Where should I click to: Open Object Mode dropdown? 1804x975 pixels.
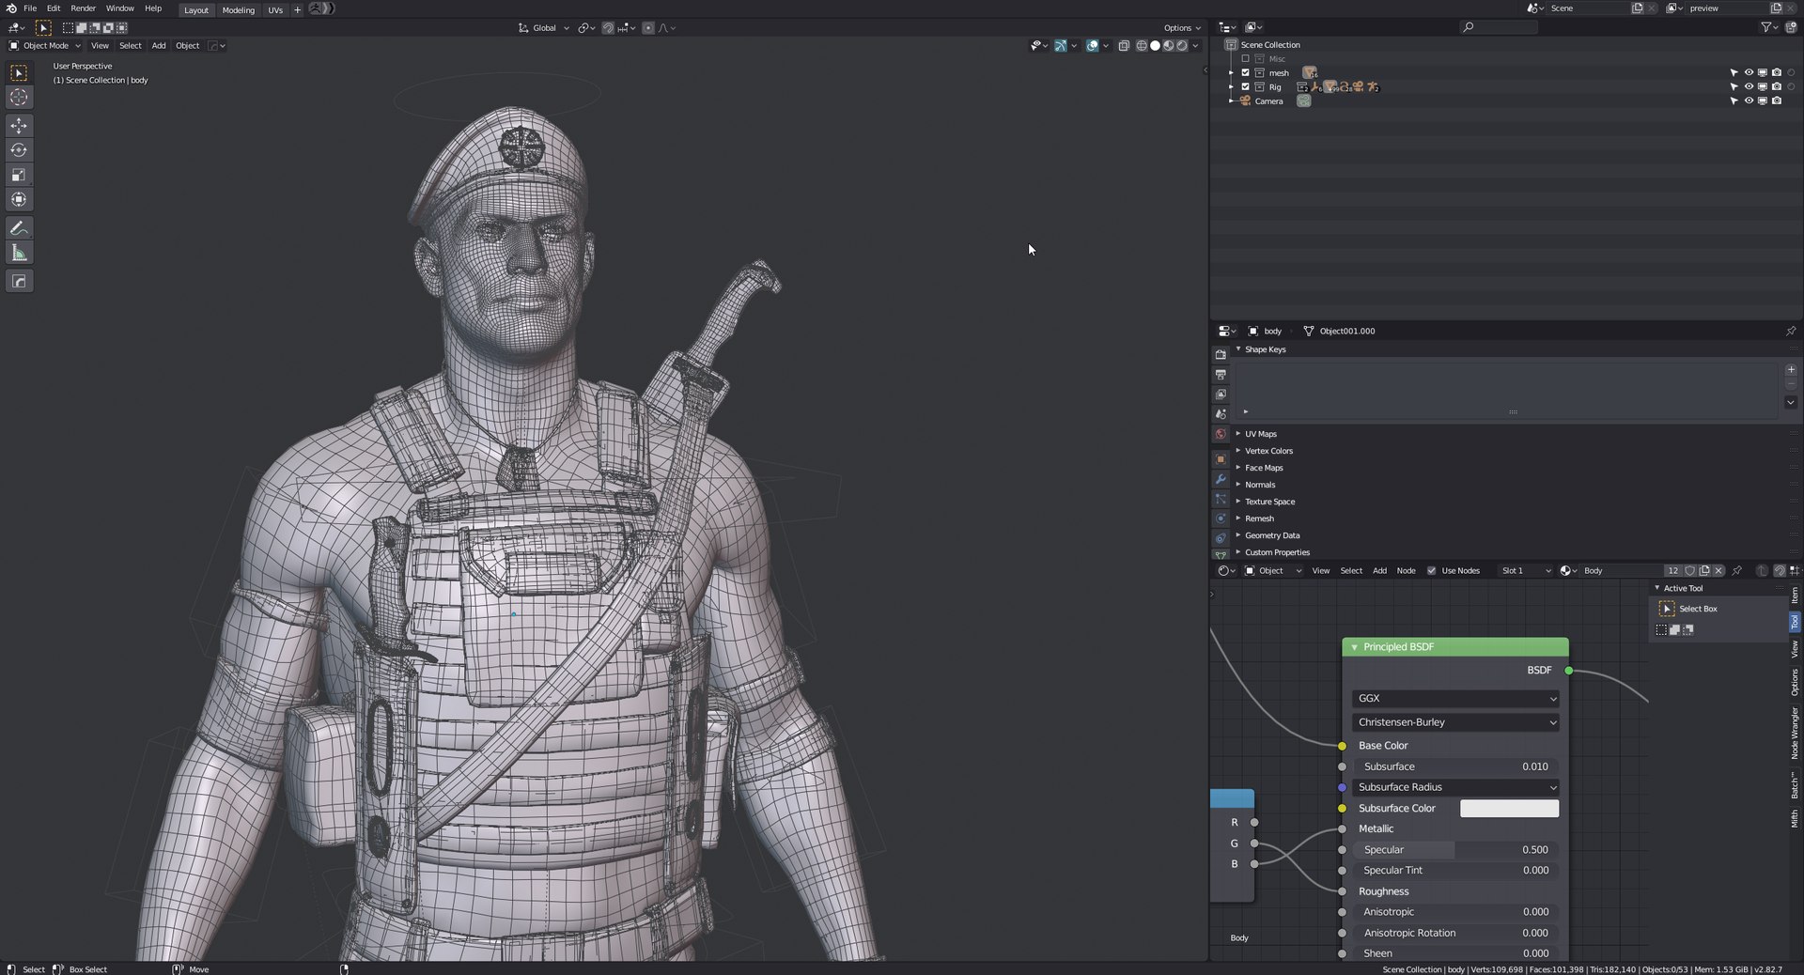click(45, 45)
